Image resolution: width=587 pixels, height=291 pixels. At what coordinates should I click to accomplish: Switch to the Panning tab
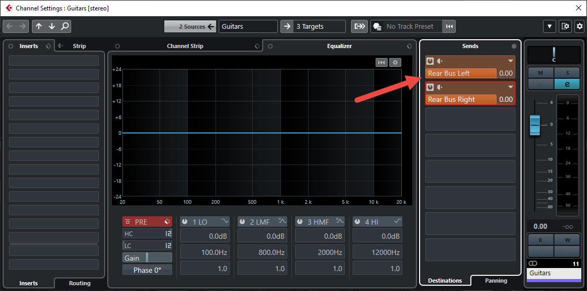point(496,281)
